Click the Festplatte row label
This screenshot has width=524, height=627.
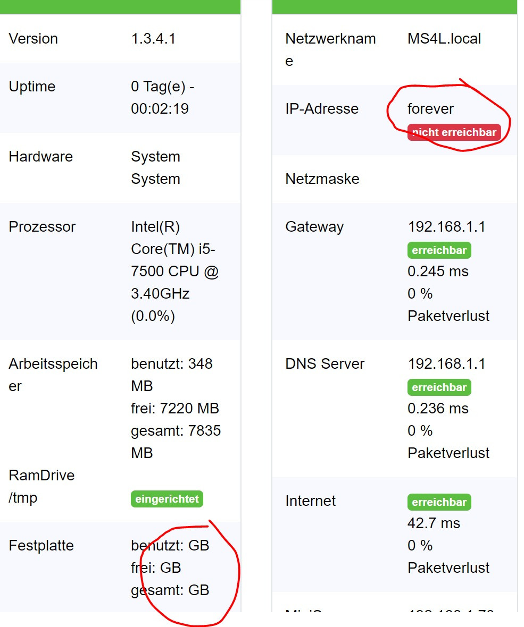click(x=41, y=546)
